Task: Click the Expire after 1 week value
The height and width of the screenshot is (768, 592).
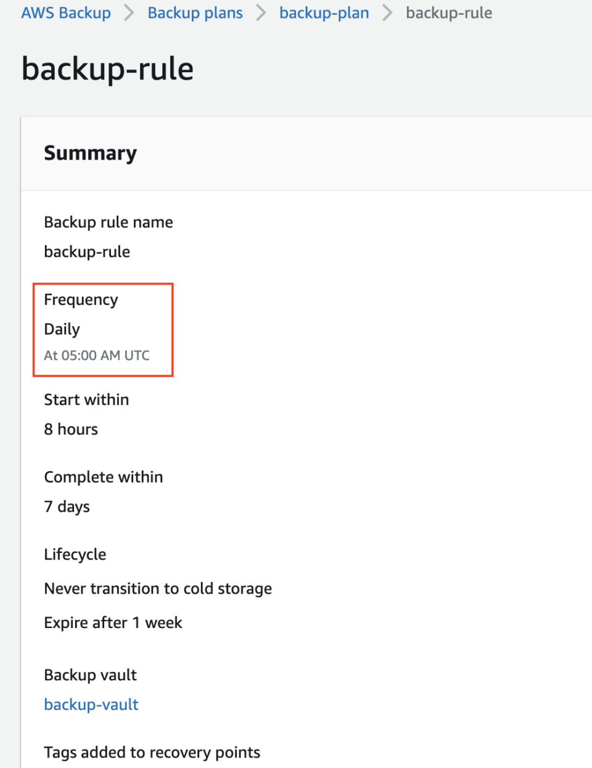Action: 113,623
